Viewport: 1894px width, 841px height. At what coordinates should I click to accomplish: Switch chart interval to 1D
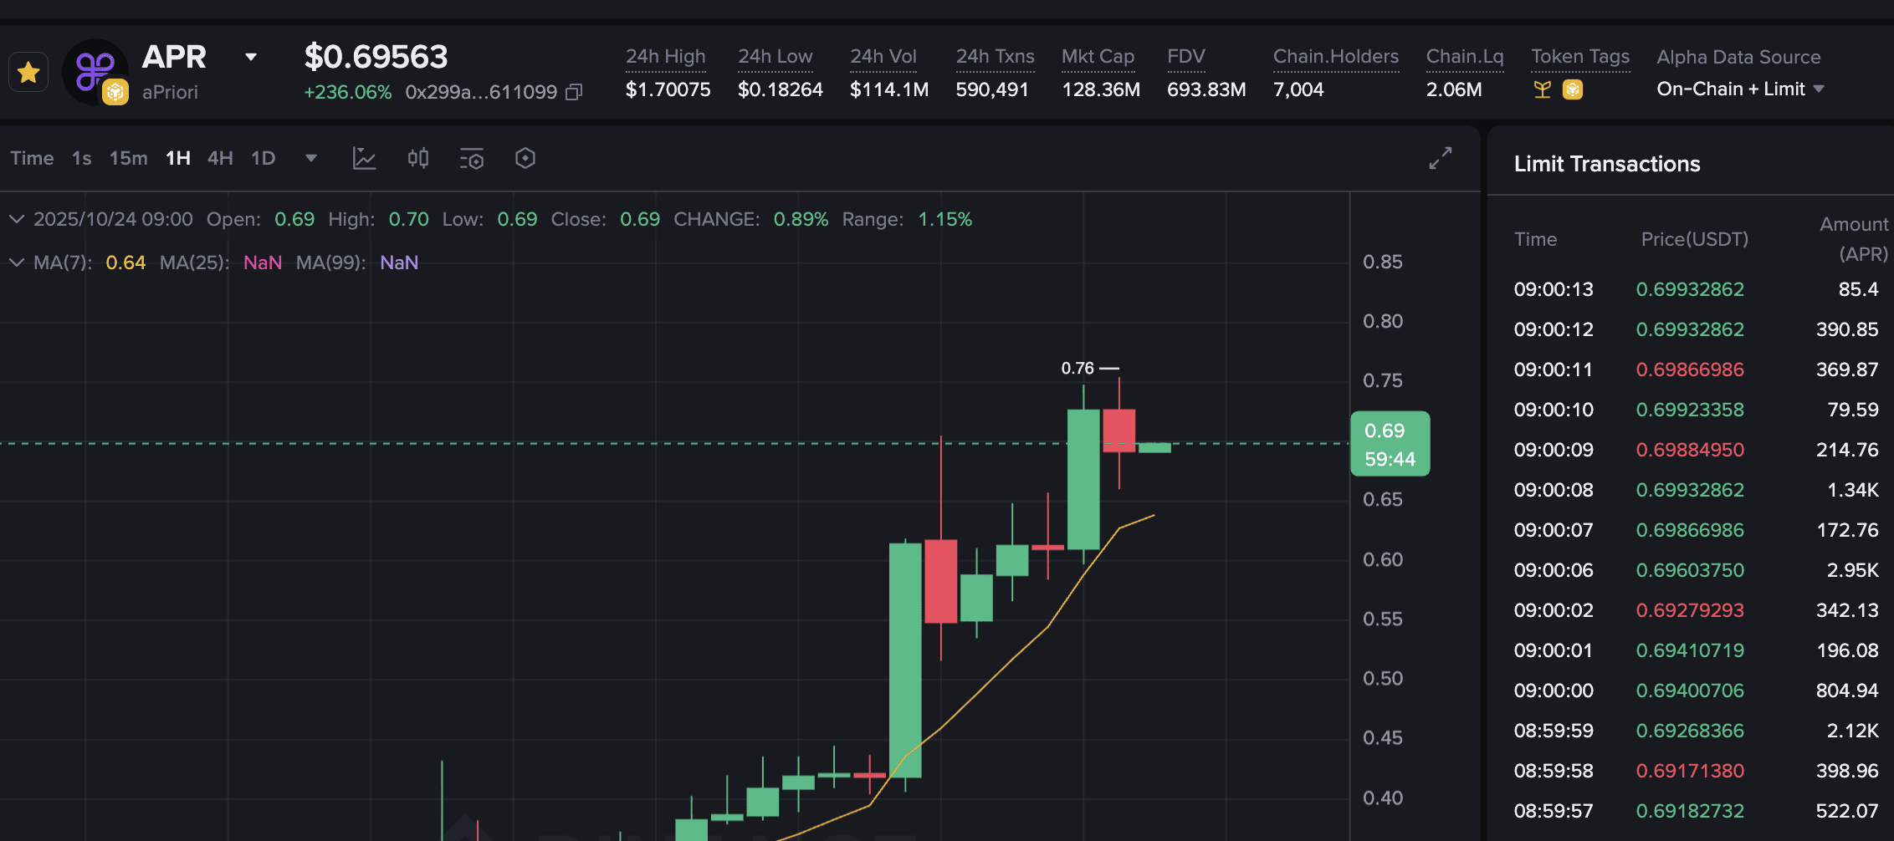coord(264,158)
